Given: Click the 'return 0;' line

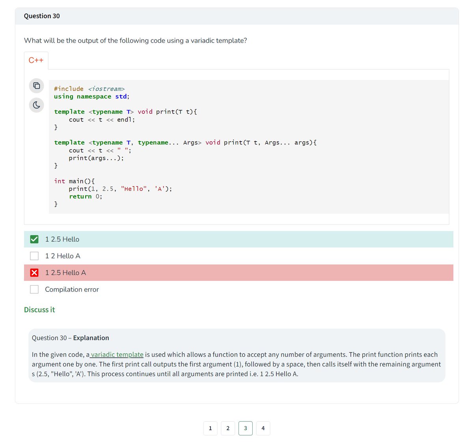Looking at the screenshot, I should coord(86,196).
